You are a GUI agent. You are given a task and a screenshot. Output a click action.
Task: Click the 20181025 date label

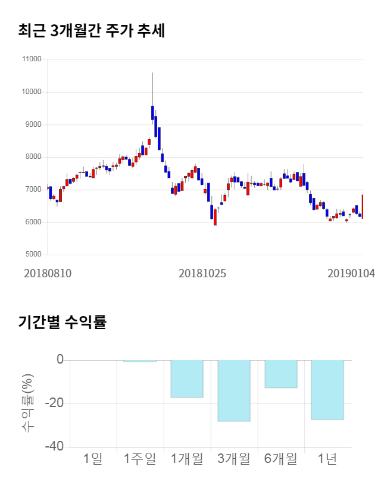coord(202,274)
